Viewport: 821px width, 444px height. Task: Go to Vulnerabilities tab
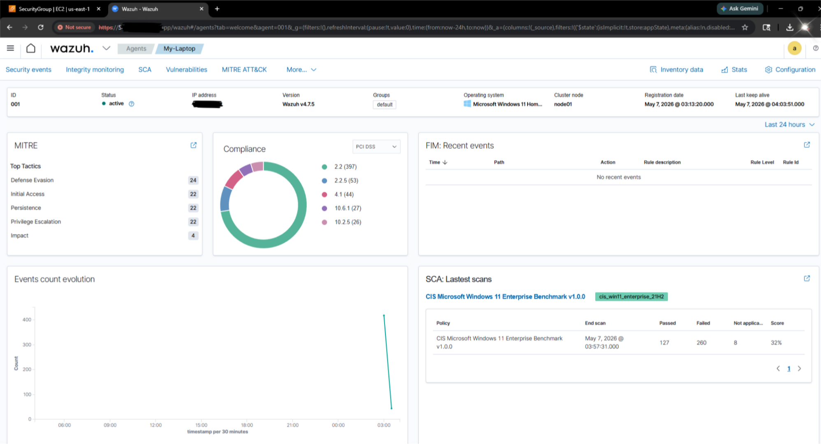pyautogui.click(x=186, y=69)
